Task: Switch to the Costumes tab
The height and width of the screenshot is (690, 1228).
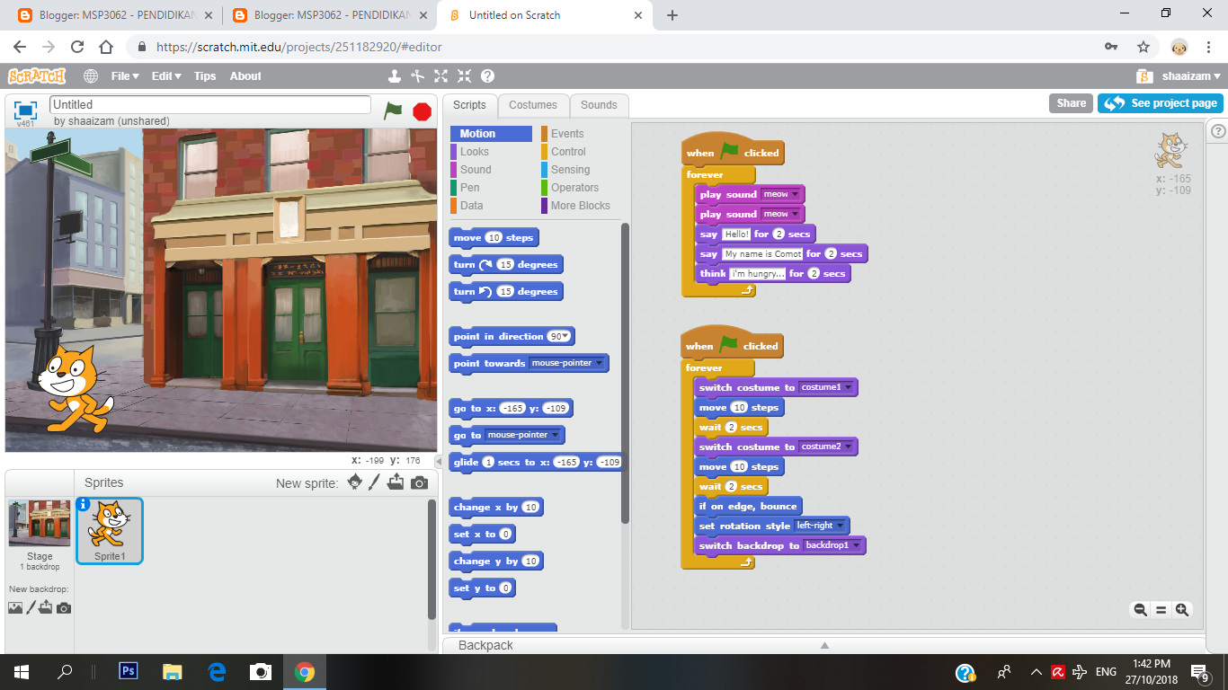Action: [x=533, y=105]
